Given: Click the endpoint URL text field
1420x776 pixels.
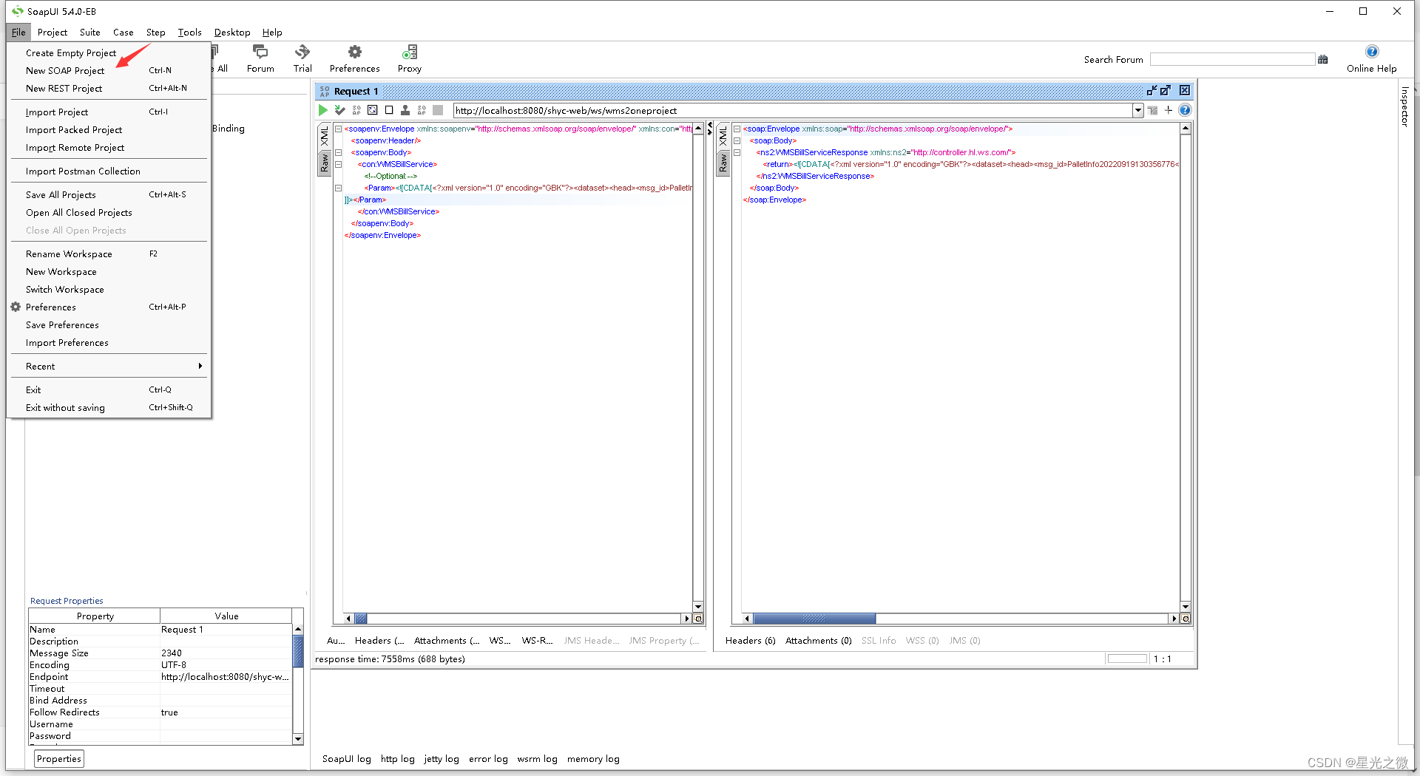Looking at the screenshot, I should [x=793, y=110].
